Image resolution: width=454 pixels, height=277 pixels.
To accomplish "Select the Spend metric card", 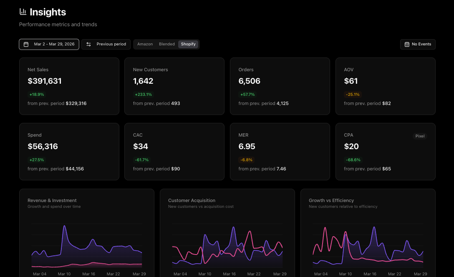I will tap(69, 151).
